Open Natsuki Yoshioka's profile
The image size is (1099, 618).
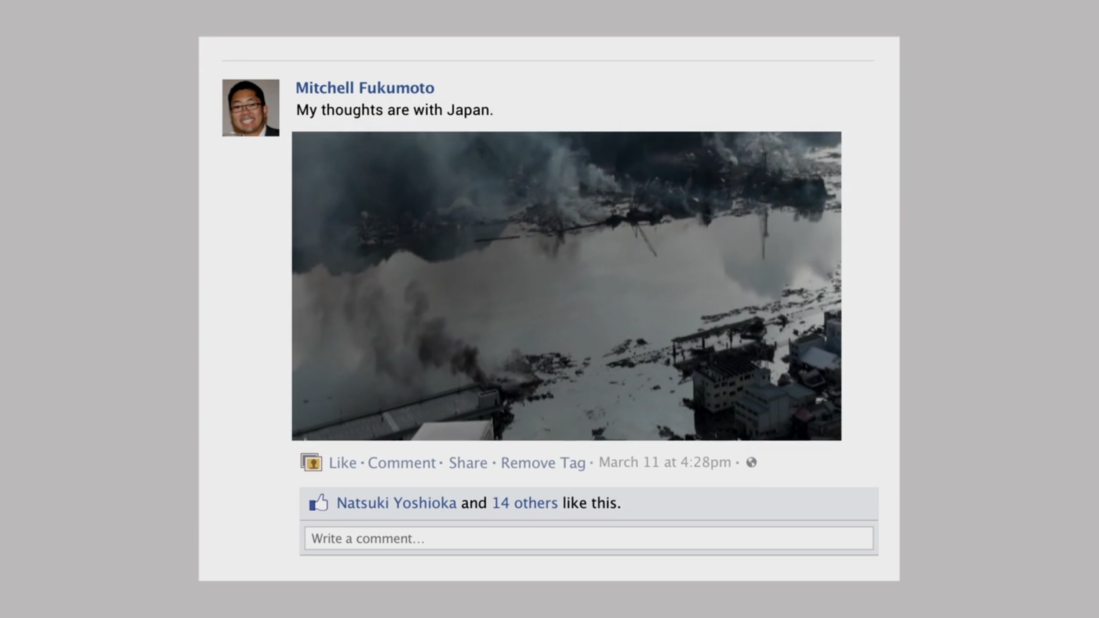pos(397,503)
